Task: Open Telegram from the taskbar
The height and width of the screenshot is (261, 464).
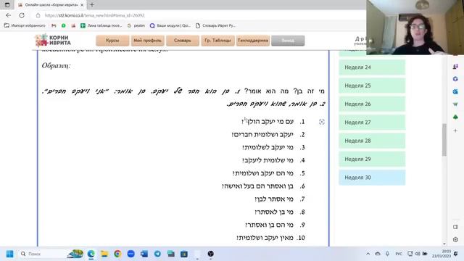Action: click(157, 254)
